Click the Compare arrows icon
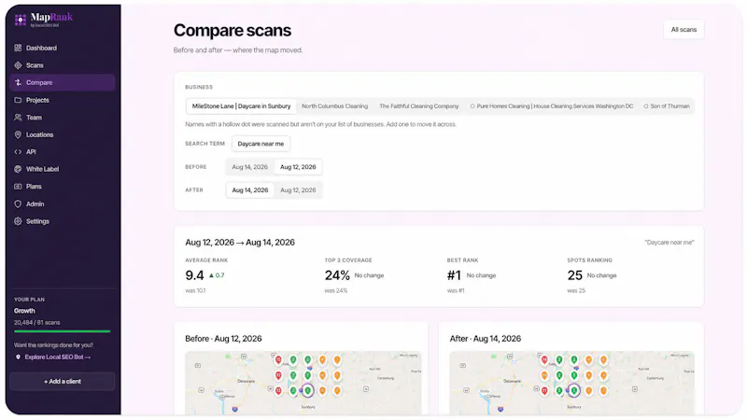Viewport: 747px width, 420px height. (x=18, y=82)
